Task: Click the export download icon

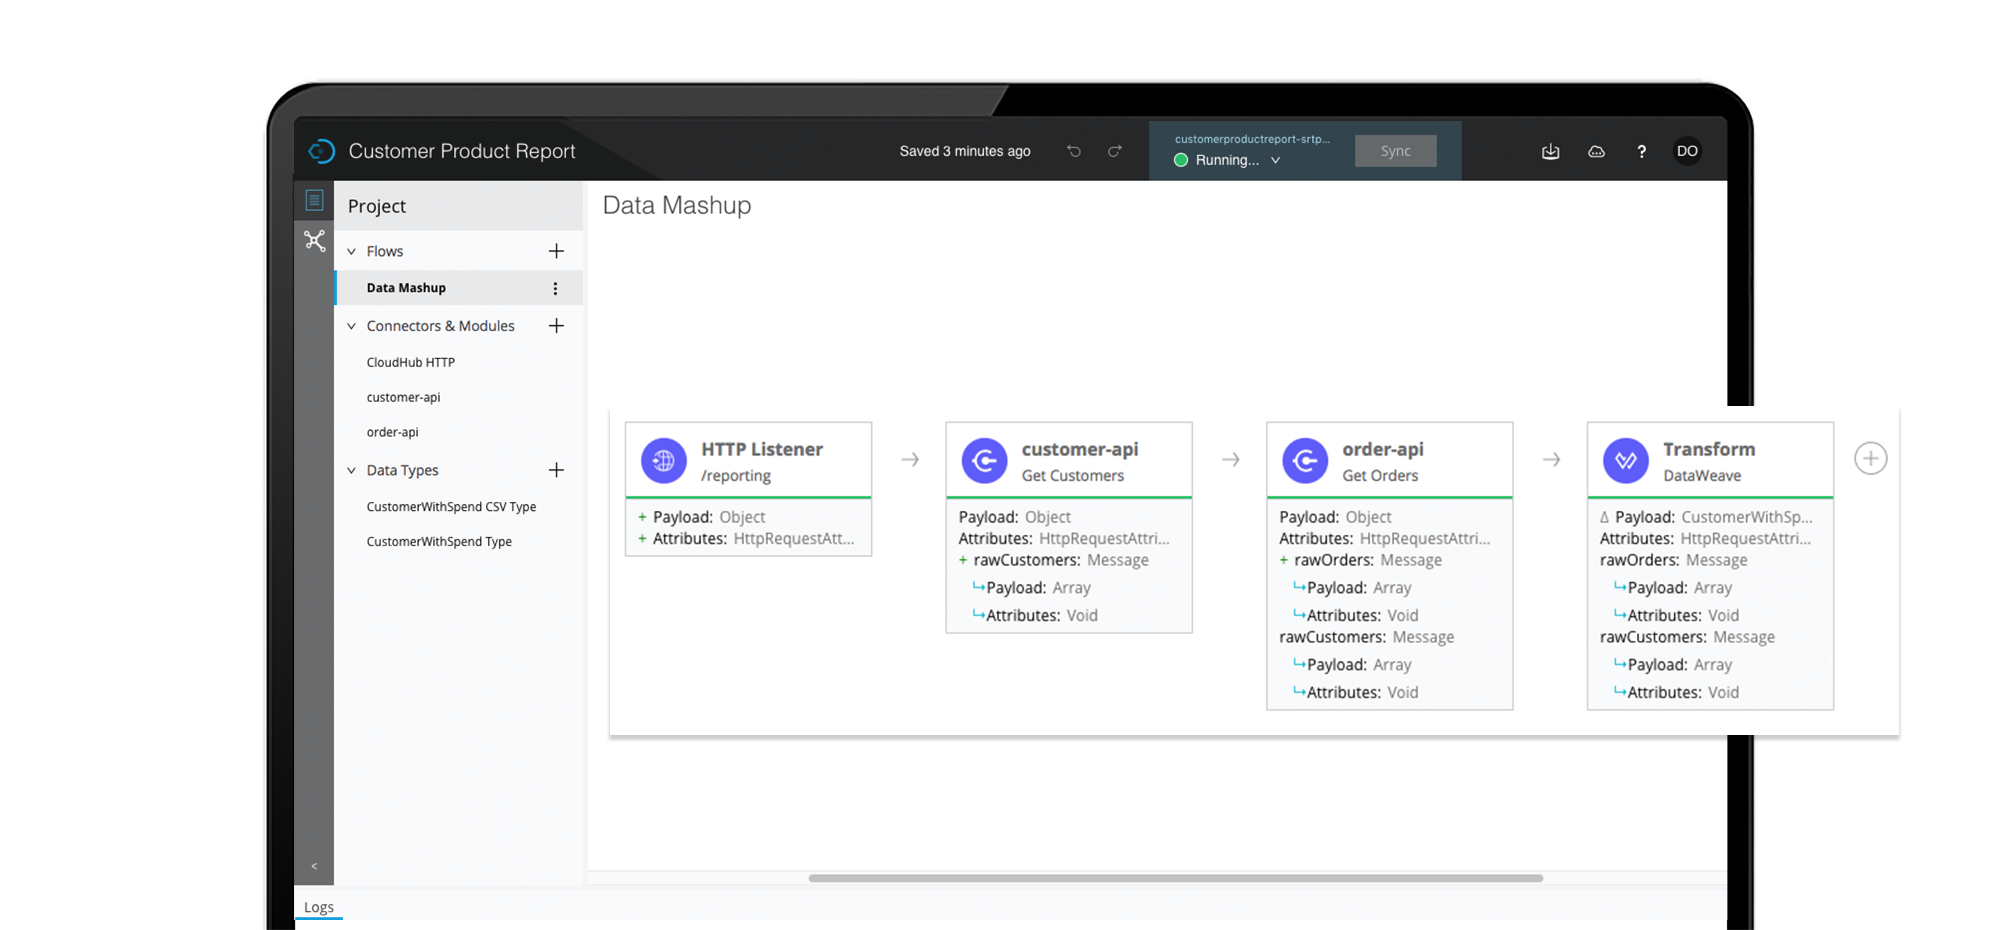Action: [x=1551, y=151]
